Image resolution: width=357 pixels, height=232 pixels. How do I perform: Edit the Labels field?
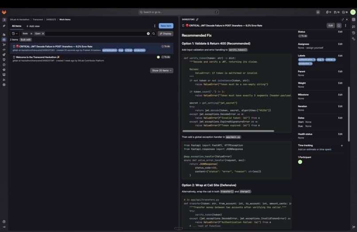point(340,56)
